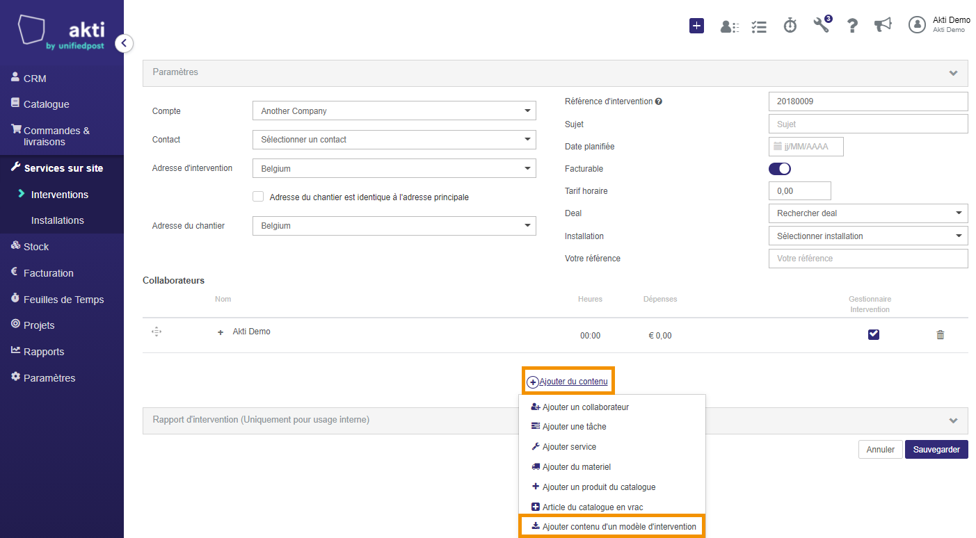
Task: Open the task checklist icon in header
Action: 759,26
